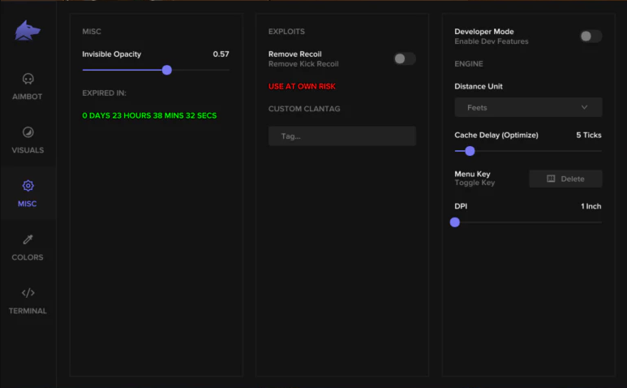Toggle the Remove Recoil switch
Screen dimensions: 627x388
pos(404,58)
